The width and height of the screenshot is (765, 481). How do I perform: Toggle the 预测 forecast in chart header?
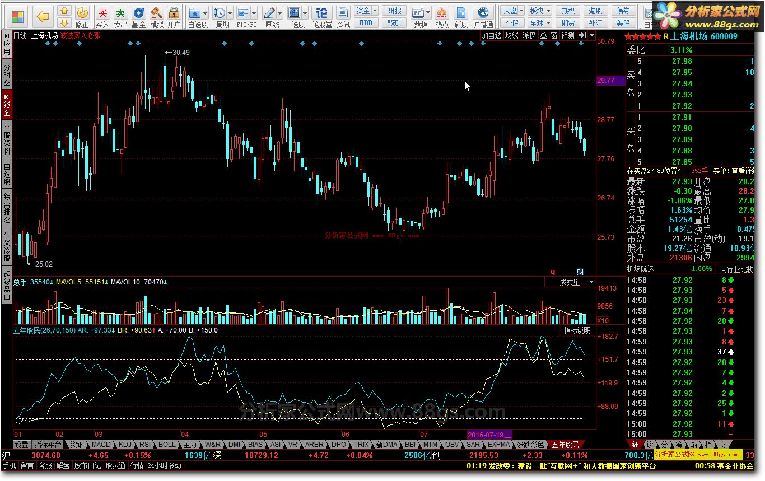click(568, 35)
